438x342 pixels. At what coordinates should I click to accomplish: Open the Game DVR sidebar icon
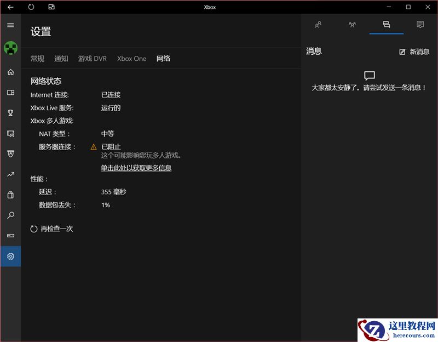(x=10, y=133)
